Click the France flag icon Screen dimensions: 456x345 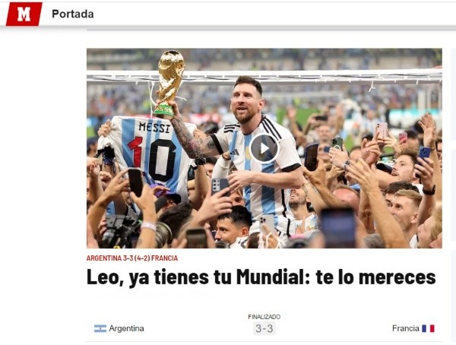(x=428, y=328)
